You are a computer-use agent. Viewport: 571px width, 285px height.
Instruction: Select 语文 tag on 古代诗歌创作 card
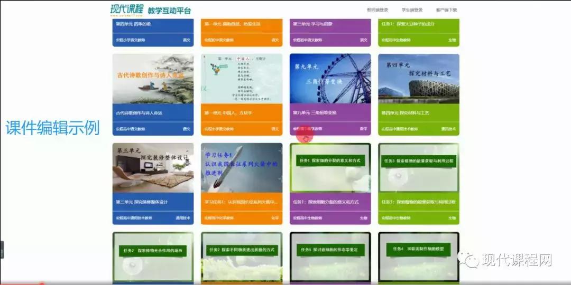(187, 129)
